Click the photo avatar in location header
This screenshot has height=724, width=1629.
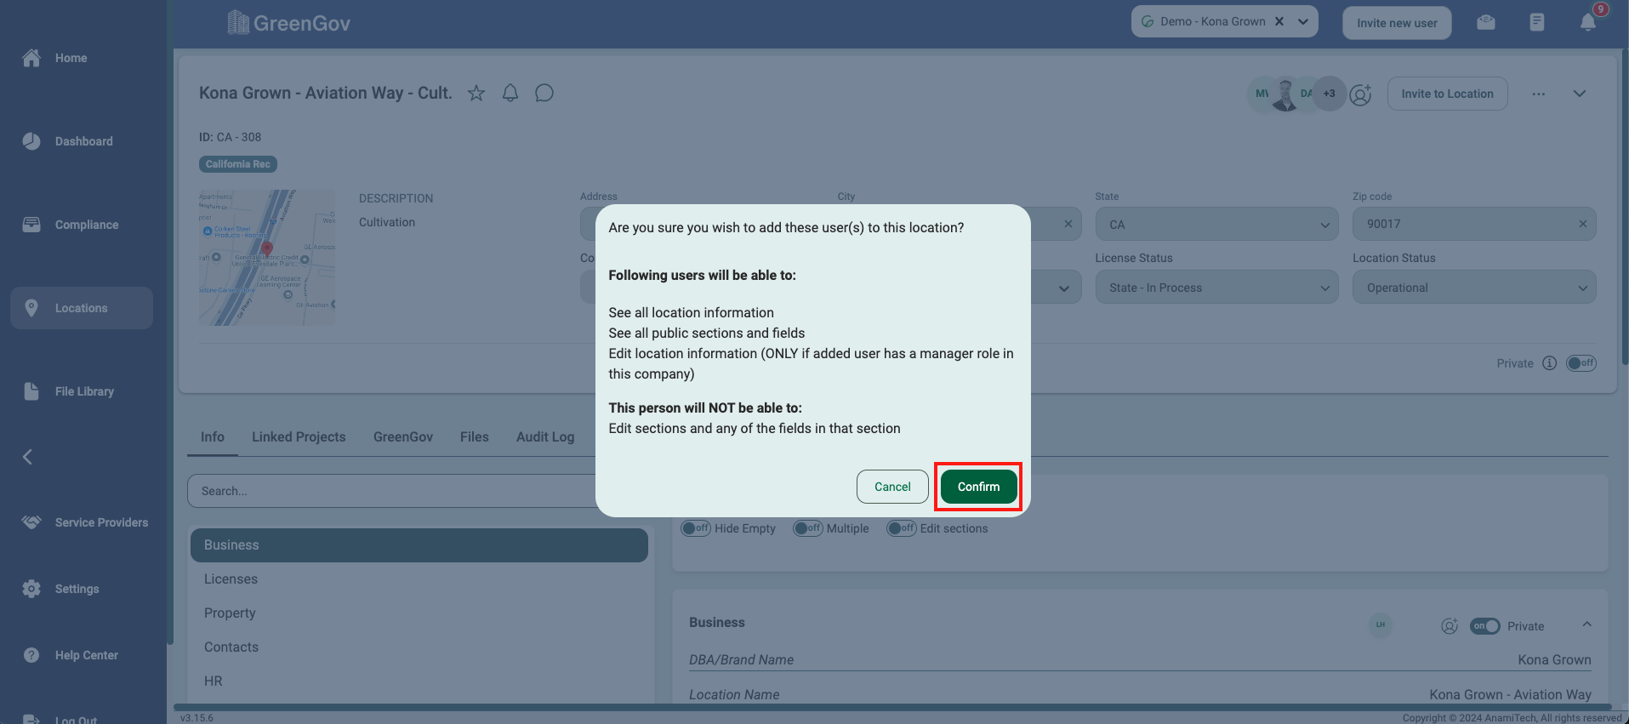(x=1284, y=94)
